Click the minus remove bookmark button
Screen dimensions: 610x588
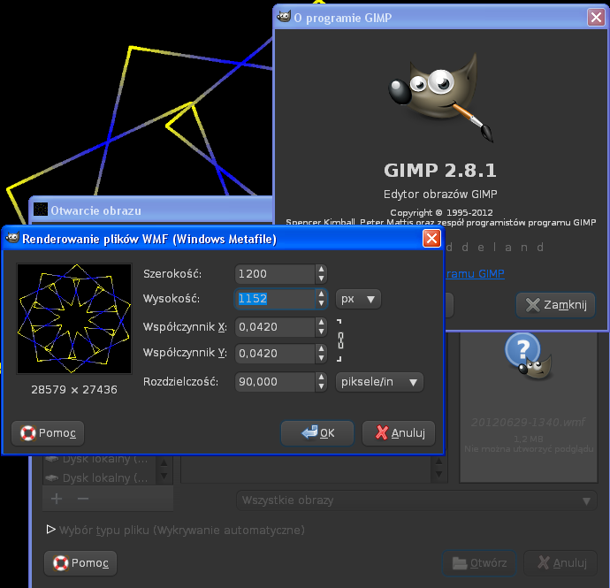pos(83,499)
